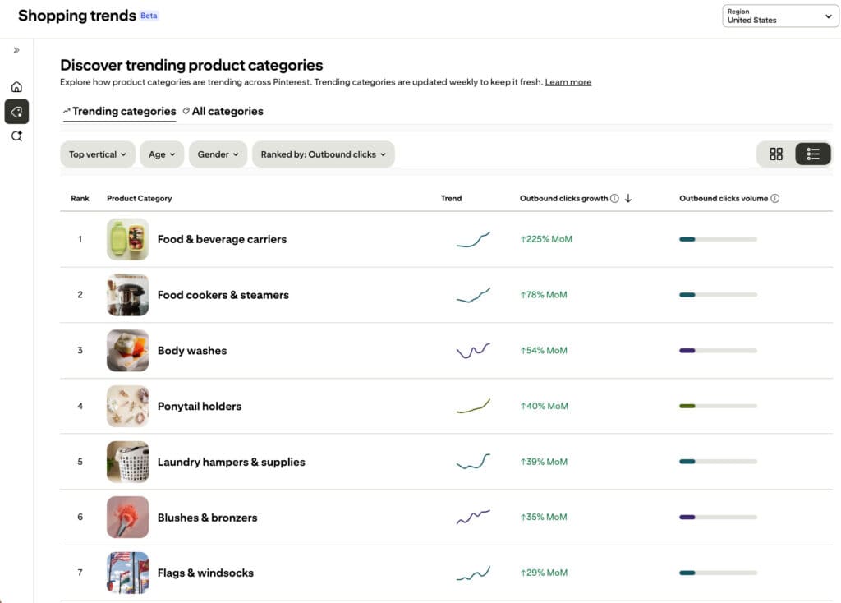Click the 39% MoM growth value
841x603 pixels.
pos(544,462)
